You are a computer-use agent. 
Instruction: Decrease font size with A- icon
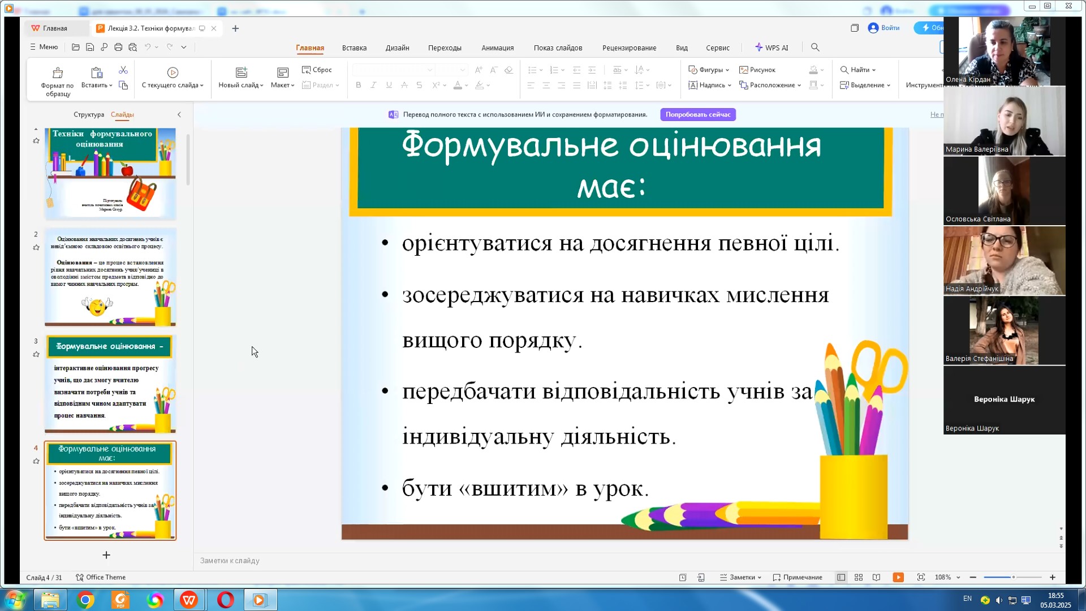(493, 70)
